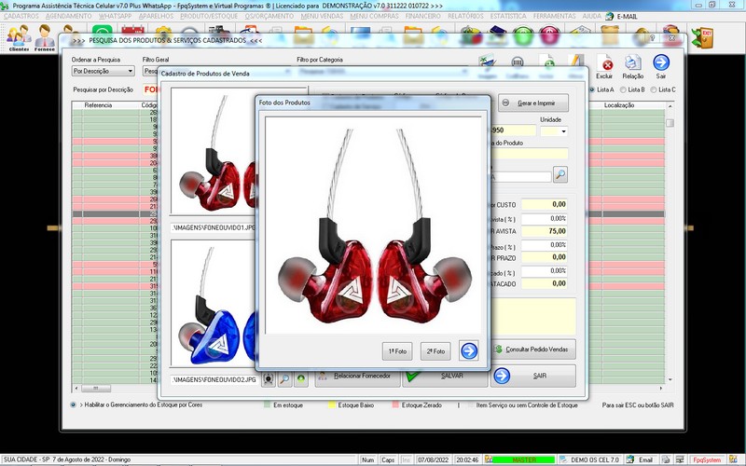Click the webcam capture icon beside FONEOUVIDO2.JPG
This screenshot has height=466, width=746.
pos(269,379)
